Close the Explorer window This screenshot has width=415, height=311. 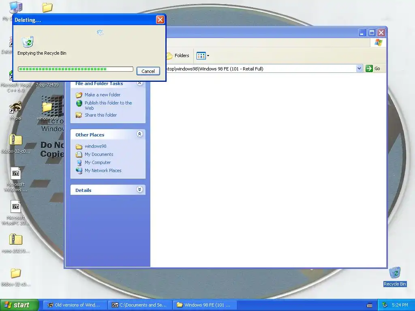pos(381,32)
